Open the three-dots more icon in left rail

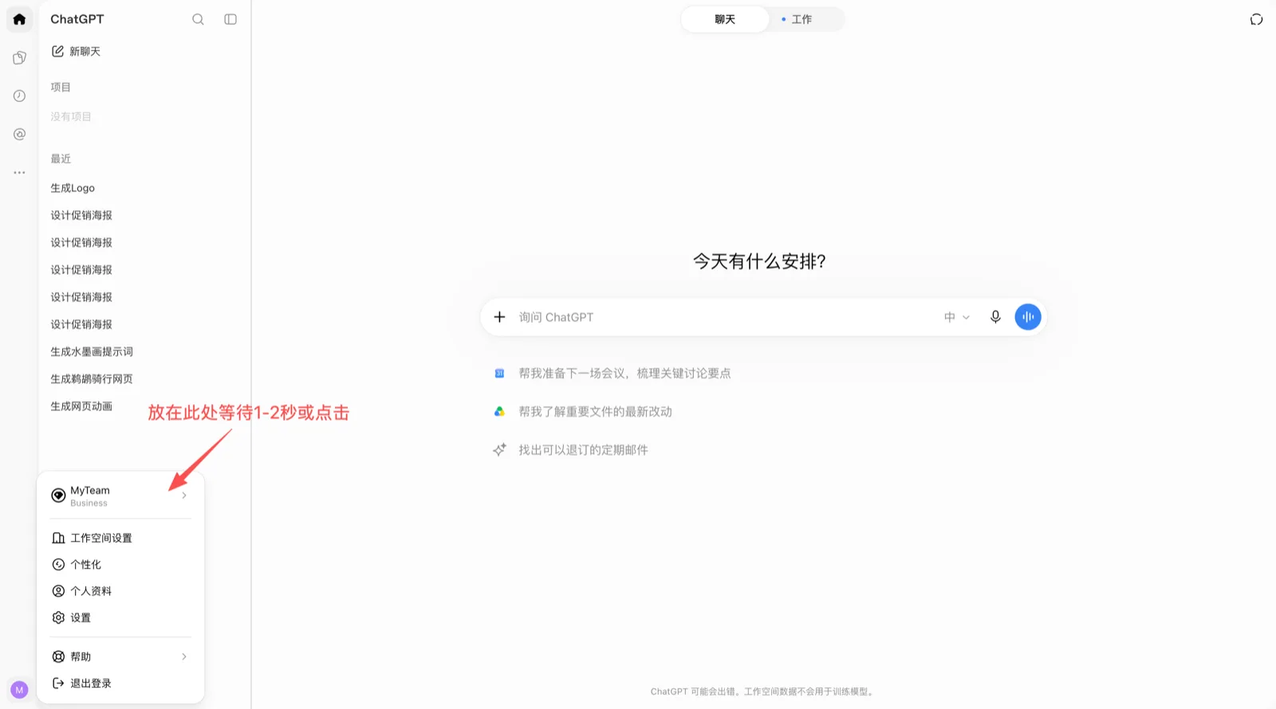19,172
